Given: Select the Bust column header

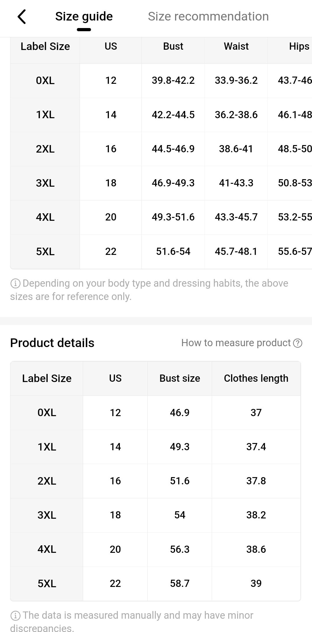Looking at the screenshot, I should tap(173, 46).
